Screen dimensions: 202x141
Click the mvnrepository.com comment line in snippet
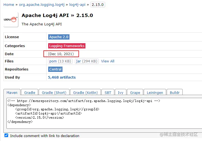84,101
